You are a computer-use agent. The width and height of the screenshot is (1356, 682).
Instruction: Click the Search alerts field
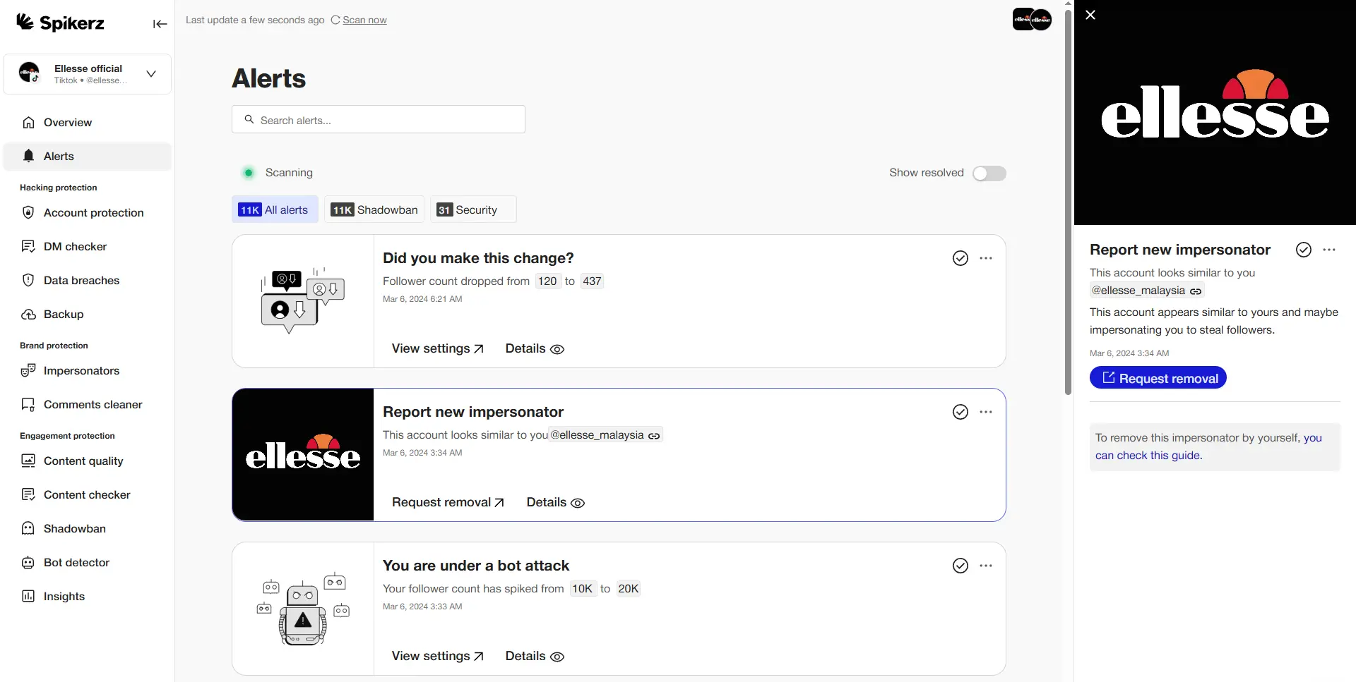(x=379, y=120)
